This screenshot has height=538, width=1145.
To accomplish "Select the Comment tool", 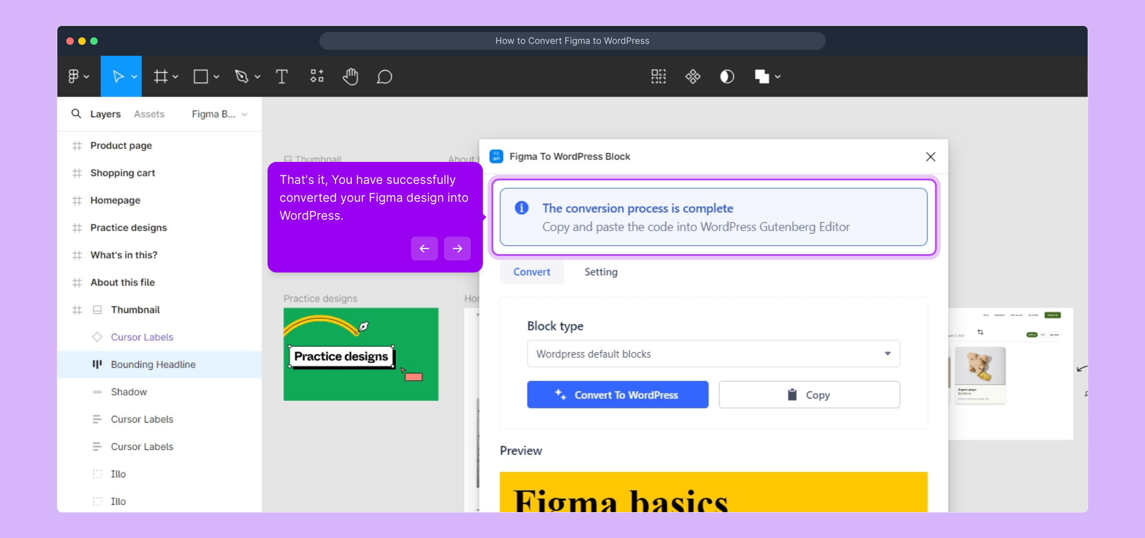I will tap(384, 77).
